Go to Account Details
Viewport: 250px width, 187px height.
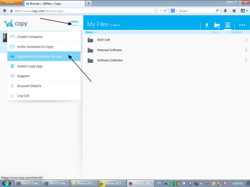click(44, 86)
